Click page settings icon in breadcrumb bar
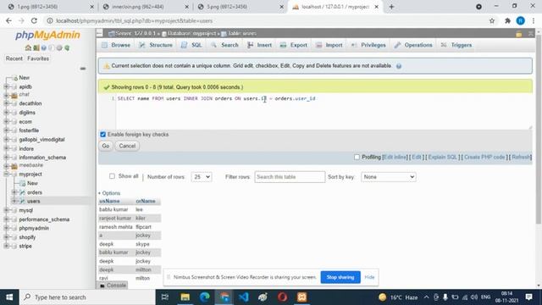 [x=518, y=34]
